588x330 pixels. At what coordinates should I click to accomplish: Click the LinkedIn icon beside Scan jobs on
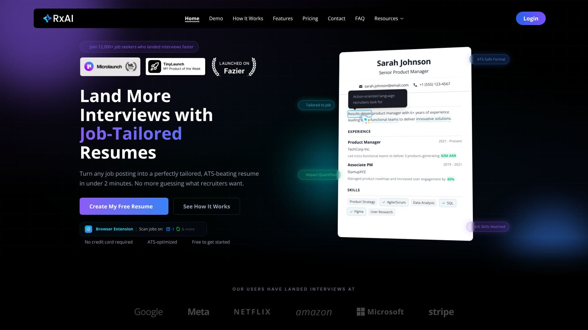pyautogui.click(x=168, y=229)
